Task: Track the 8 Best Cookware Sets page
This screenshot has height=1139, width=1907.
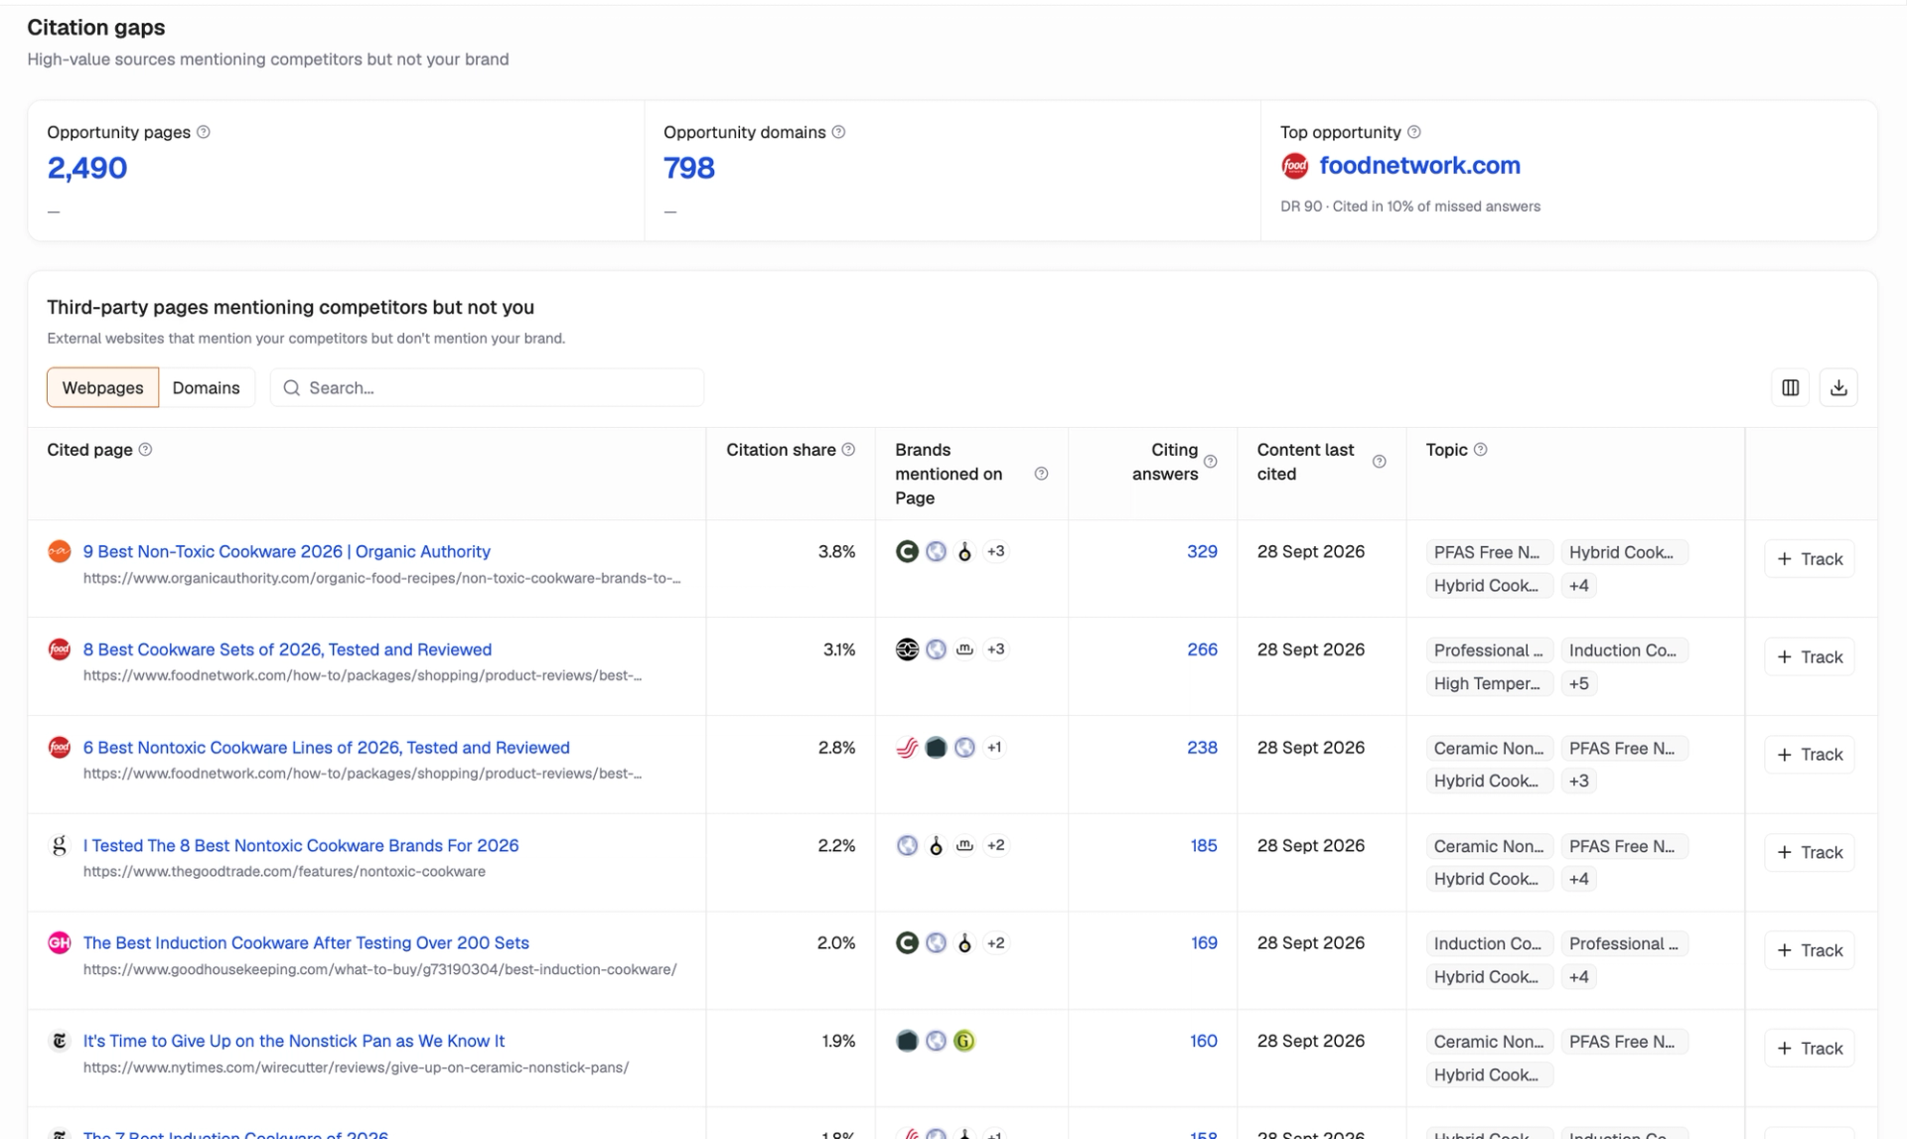Action: [1809, 656]
